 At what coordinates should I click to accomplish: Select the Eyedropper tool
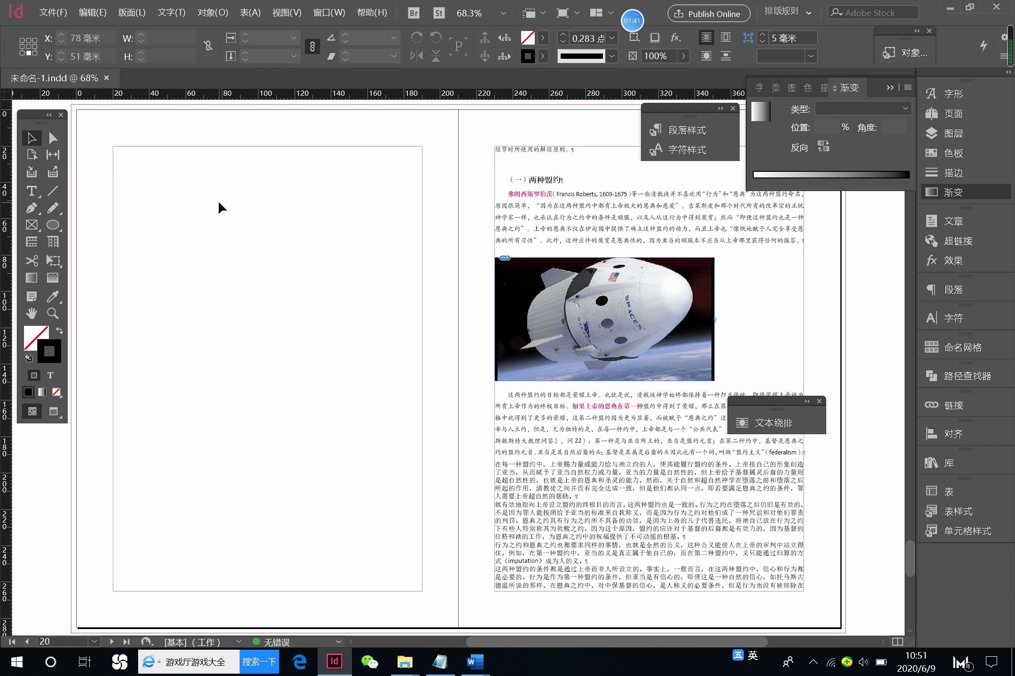(53, 296)
